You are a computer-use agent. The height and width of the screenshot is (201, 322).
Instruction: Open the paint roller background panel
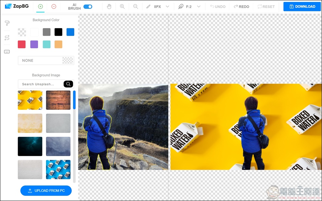point(7,23)
